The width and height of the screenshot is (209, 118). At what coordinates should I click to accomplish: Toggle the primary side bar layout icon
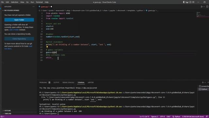184,2
